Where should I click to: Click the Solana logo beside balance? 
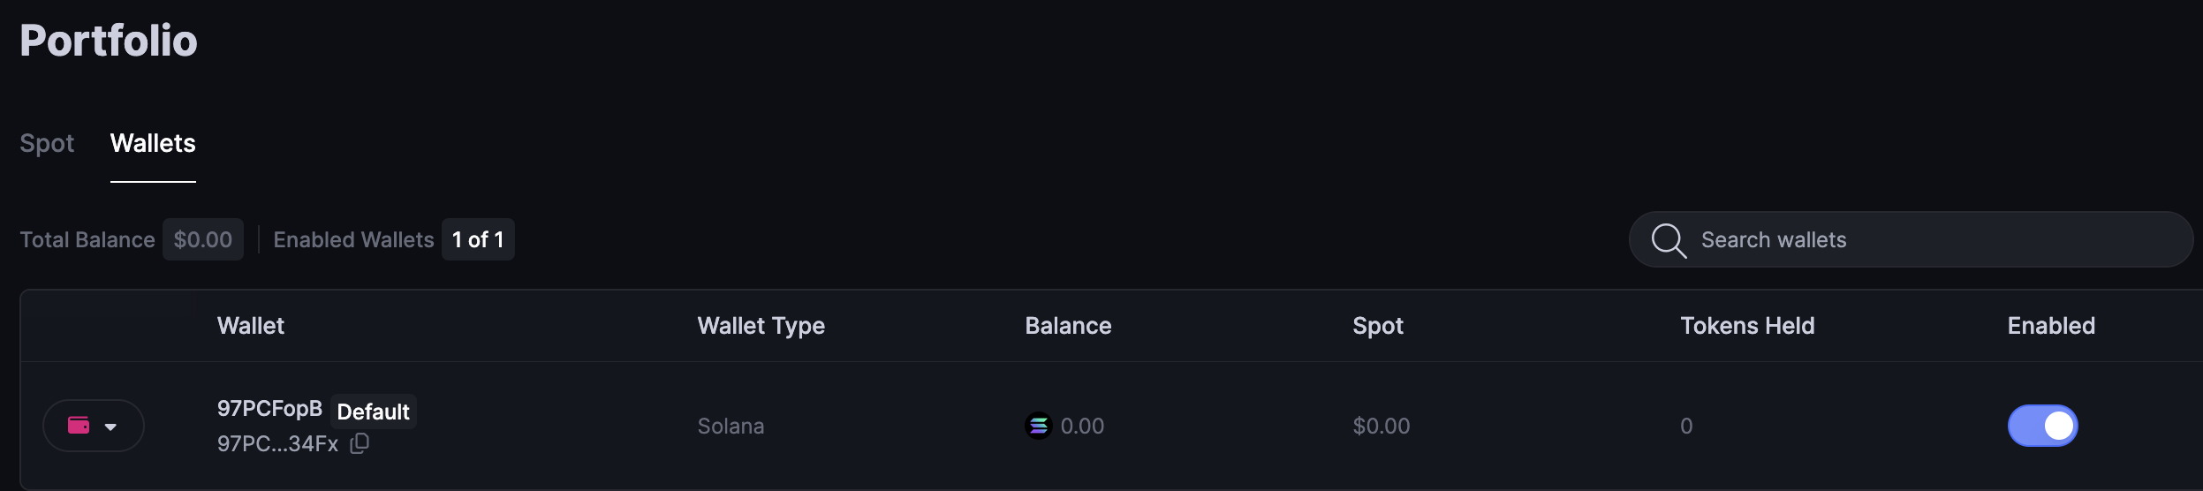[1038, 426]
